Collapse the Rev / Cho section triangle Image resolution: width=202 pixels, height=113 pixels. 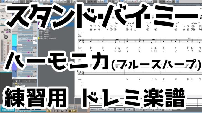click(1, 16)
